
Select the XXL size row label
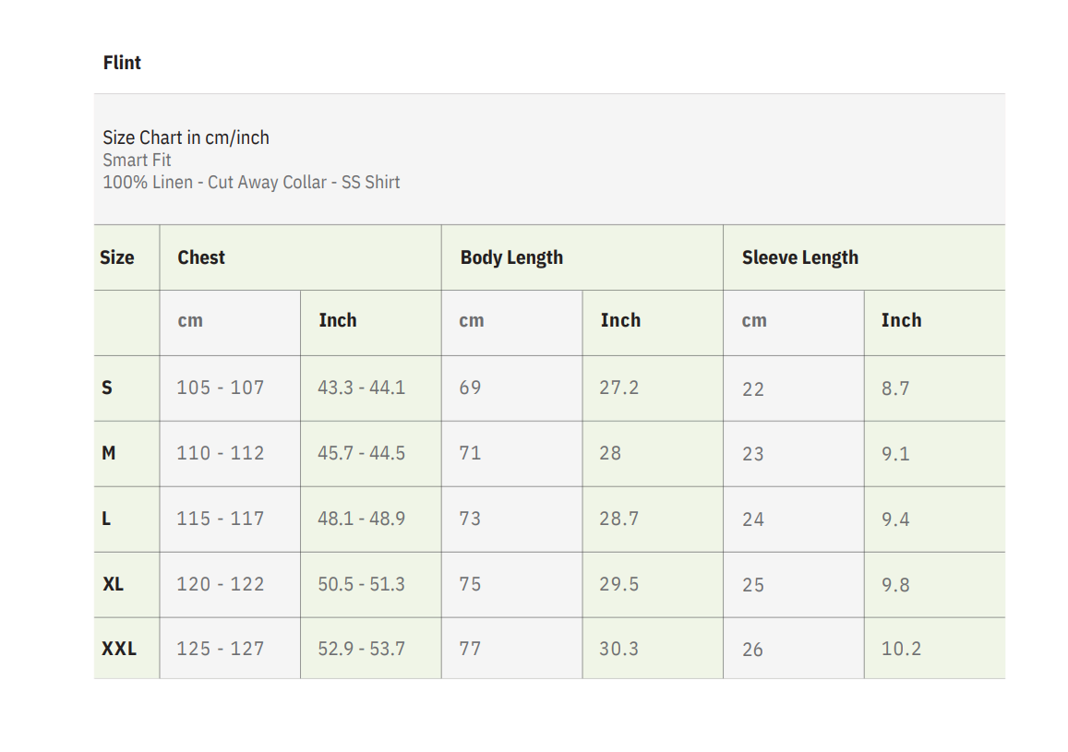click(x=118, y=649)
